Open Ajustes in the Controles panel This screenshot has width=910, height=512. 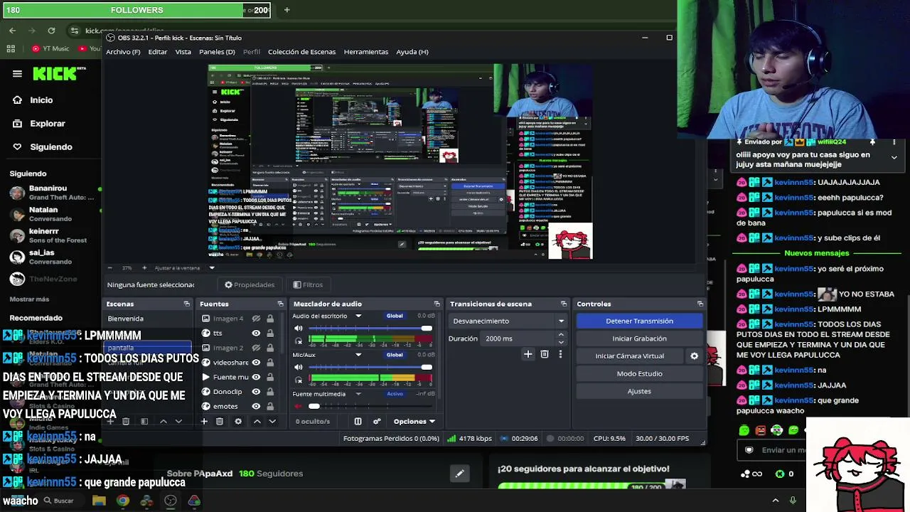(x=639, y=391)
